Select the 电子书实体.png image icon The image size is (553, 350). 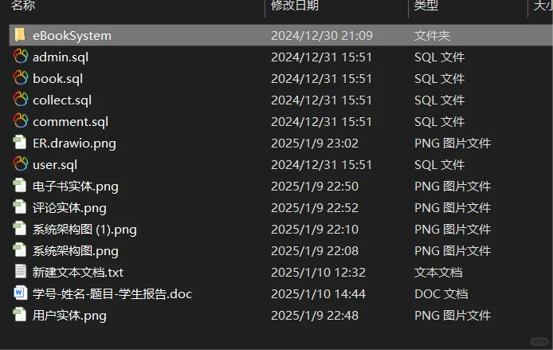tap(20, 186)
